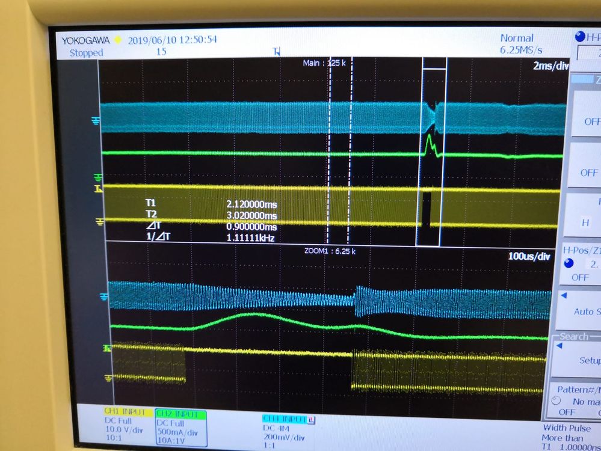The width and height of the screenshot is (601, 451).
Task: Click the YOKOGAWA logo text
Action: pyautogui.click(x=85, y=40)
